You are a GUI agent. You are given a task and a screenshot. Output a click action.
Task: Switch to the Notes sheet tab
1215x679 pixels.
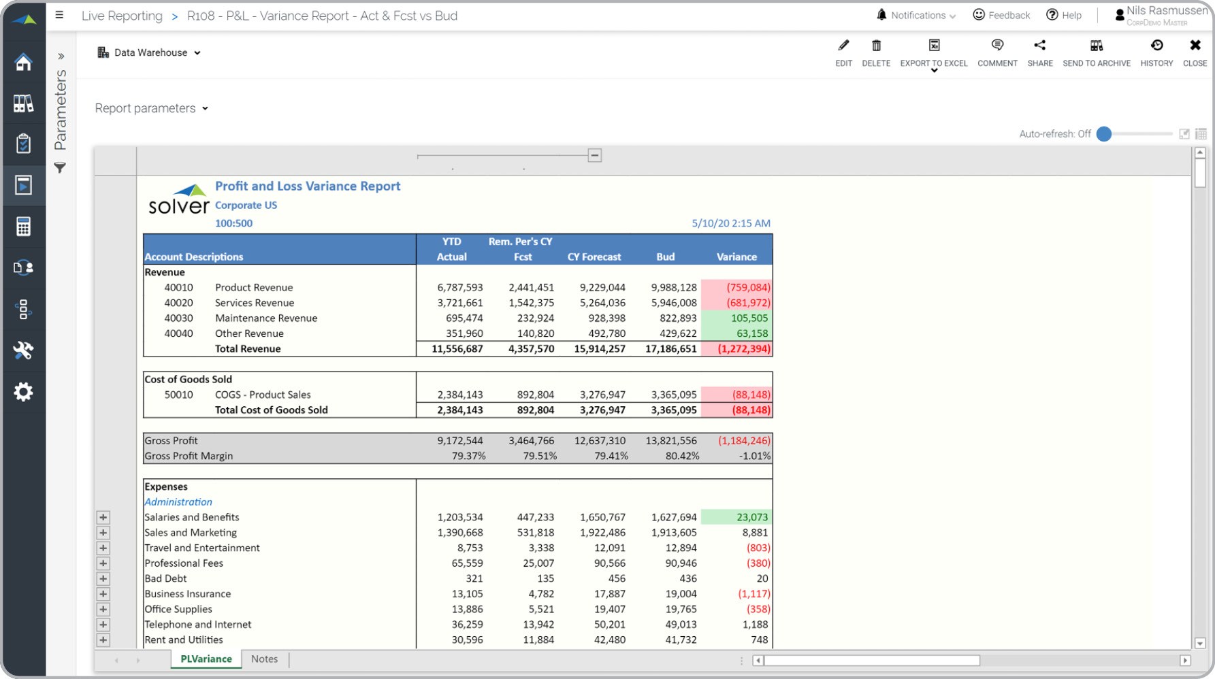pos(264,659)
